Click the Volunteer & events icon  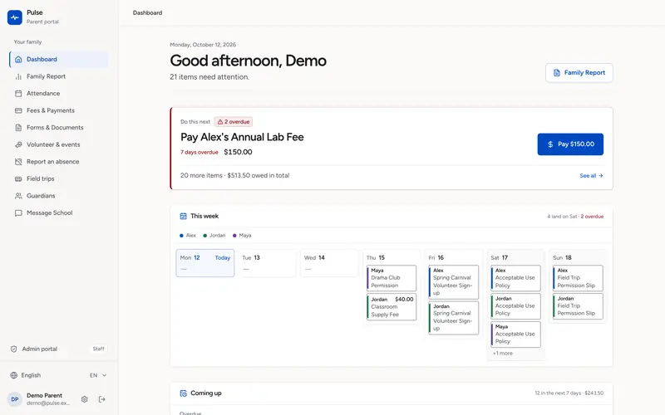18,144
